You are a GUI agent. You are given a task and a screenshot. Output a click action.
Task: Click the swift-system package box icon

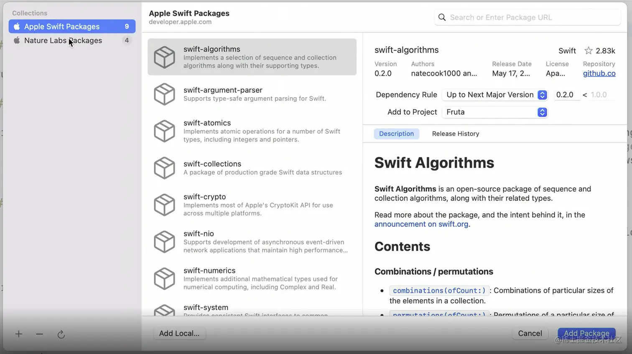tap(164, 310)
